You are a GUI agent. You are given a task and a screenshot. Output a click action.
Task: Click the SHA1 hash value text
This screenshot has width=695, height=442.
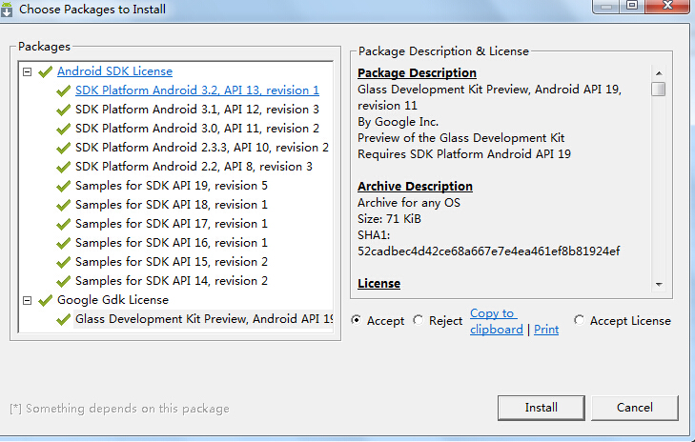tap(488, 251)
